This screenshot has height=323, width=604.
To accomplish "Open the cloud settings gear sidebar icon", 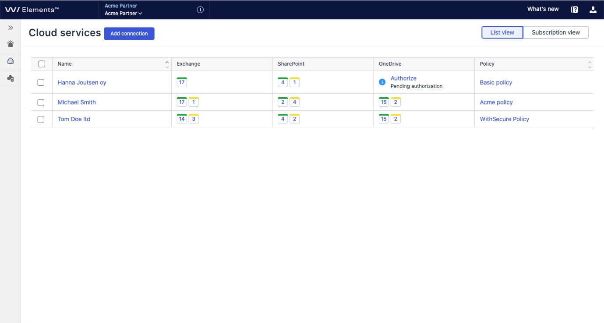I will point(11,78).
